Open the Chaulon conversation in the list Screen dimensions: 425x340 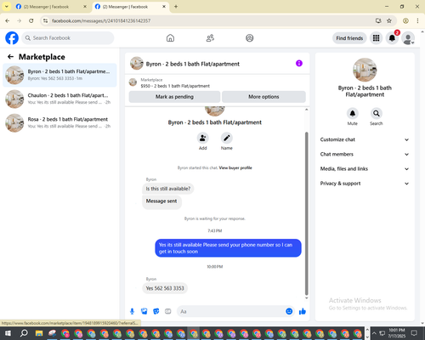(x=59, y=99)
